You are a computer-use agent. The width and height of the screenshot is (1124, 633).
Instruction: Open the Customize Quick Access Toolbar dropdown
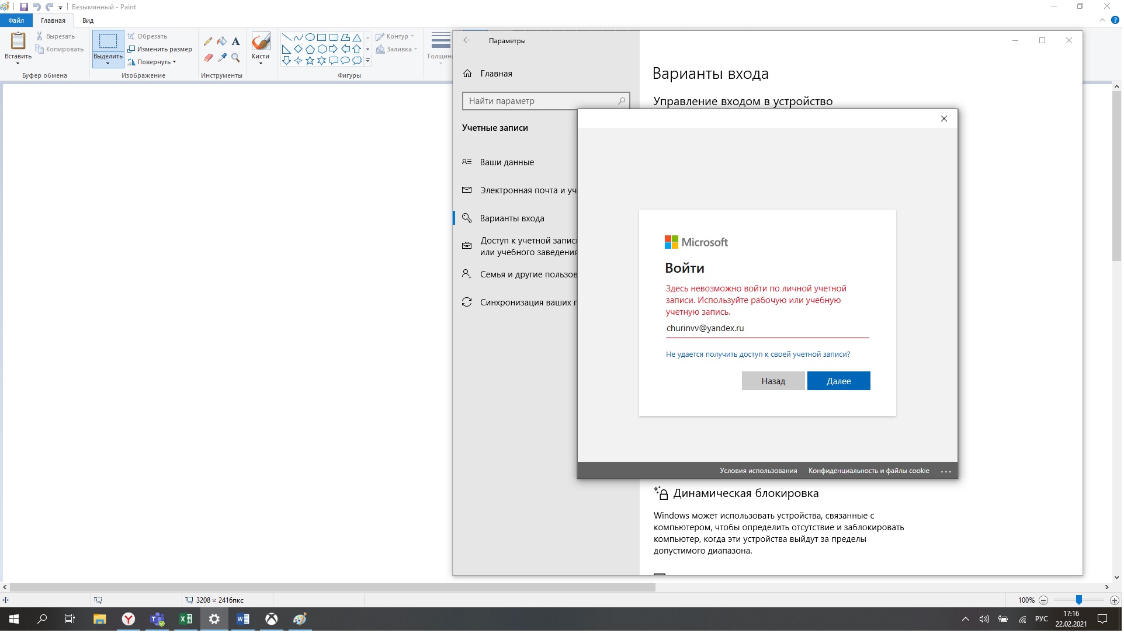pyautogui.click(x=60, y=8)
